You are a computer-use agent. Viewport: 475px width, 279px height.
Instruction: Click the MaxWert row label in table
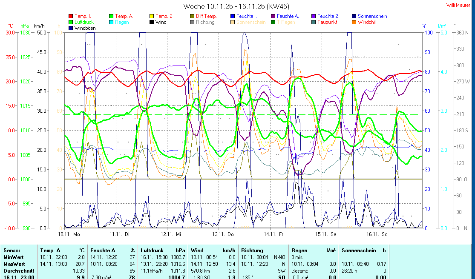(x=13, y=264)
